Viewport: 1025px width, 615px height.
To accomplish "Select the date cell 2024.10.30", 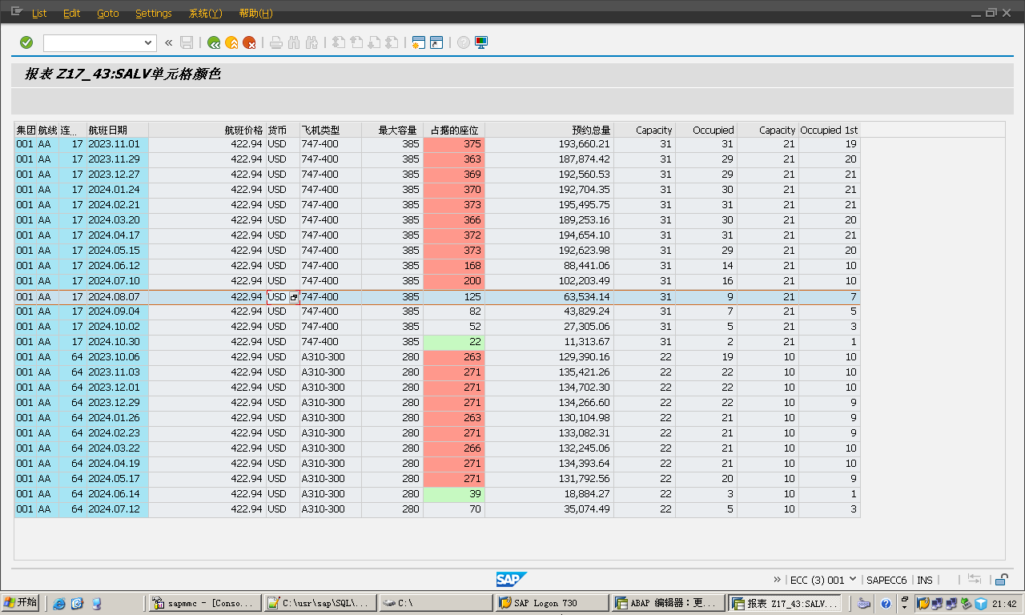I will (x=117, y=342).
